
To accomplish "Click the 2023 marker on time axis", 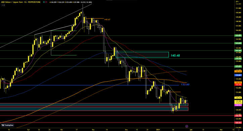I will pyautogui.click(x=158, y=130).
